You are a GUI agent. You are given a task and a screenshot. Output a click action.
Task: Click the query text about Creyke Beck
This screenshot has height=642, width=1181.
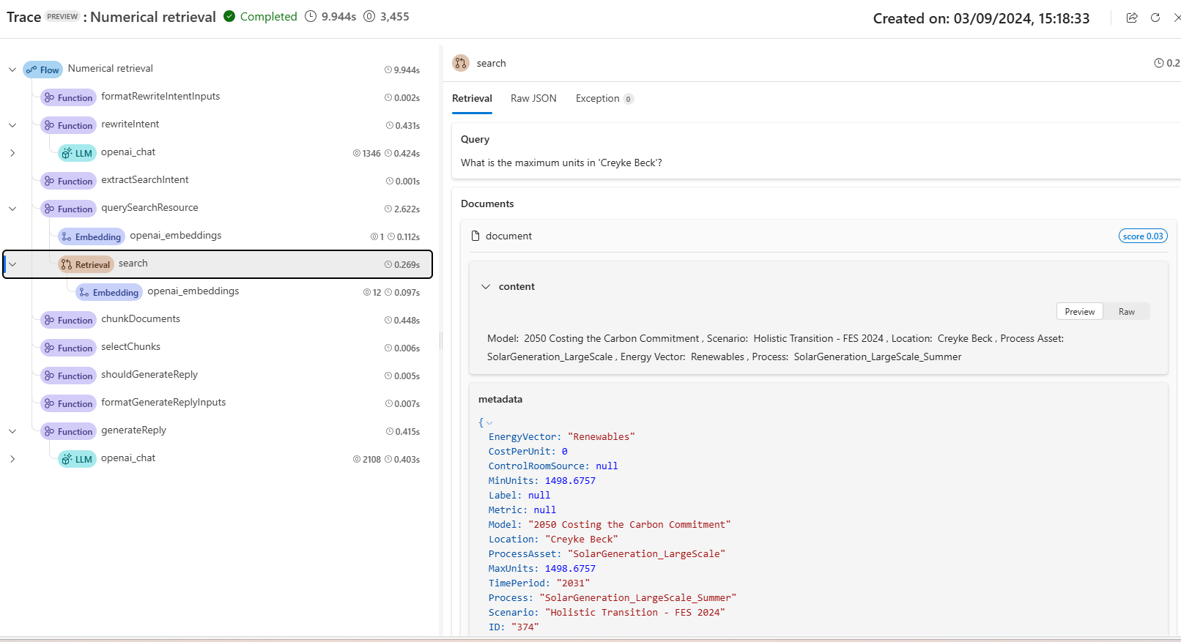561,163
